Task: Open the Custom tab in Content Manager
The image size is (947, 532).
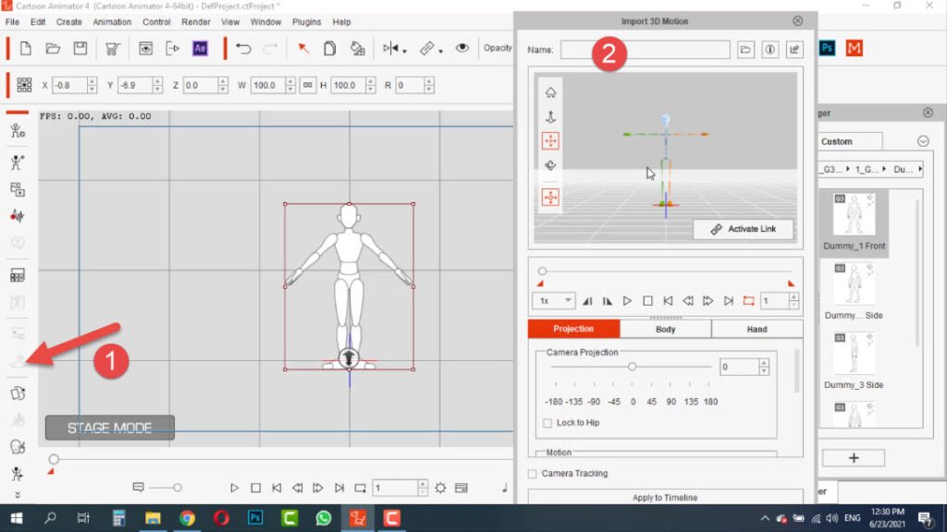Action: [x=836, y=141]
